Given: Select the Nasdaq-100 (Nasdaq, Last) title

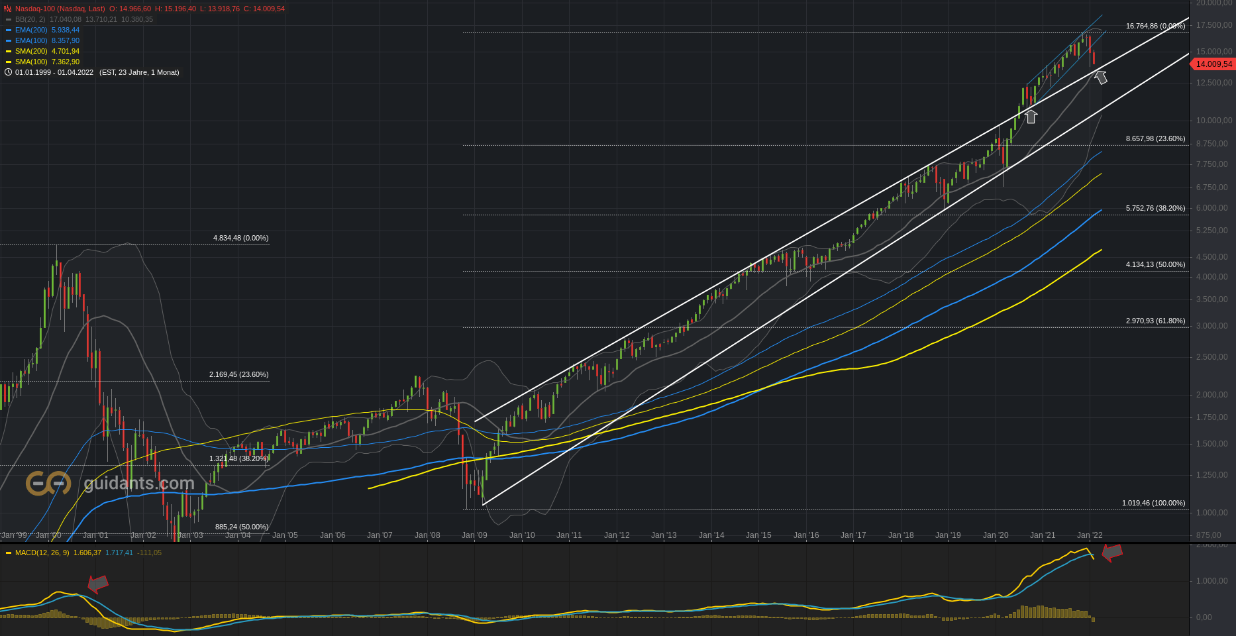Looking at the screenshot, I should (x=60, y=9).
